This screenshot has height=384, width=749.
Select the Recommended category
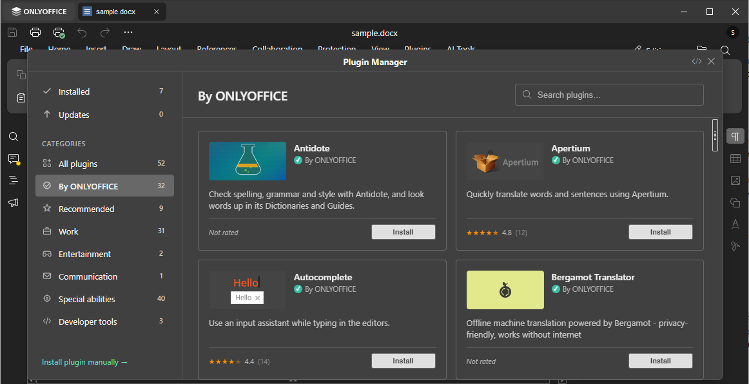tap(104, 209)
